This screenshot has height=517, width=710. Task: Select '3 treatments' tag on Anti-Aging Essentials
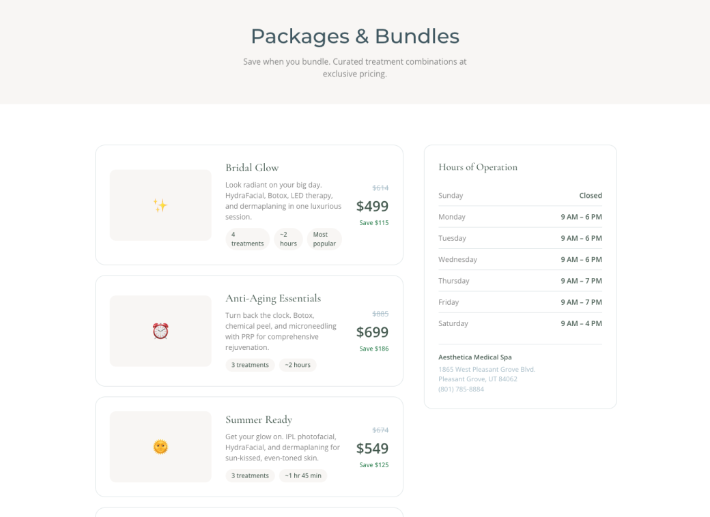[x=250, y=365]
